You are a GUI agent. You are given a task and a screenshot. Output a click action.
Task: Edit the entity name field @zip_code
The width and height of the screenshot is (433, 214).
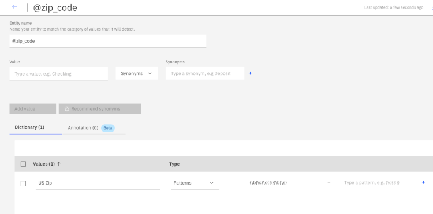point(108,41)
